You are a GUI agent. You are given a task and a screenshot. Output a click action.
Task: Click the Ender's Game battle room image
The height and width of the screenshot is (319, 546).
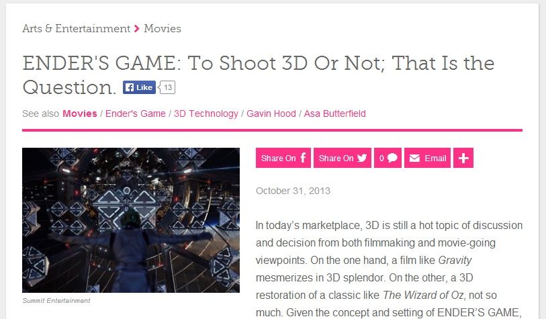(x=131, y=220)
